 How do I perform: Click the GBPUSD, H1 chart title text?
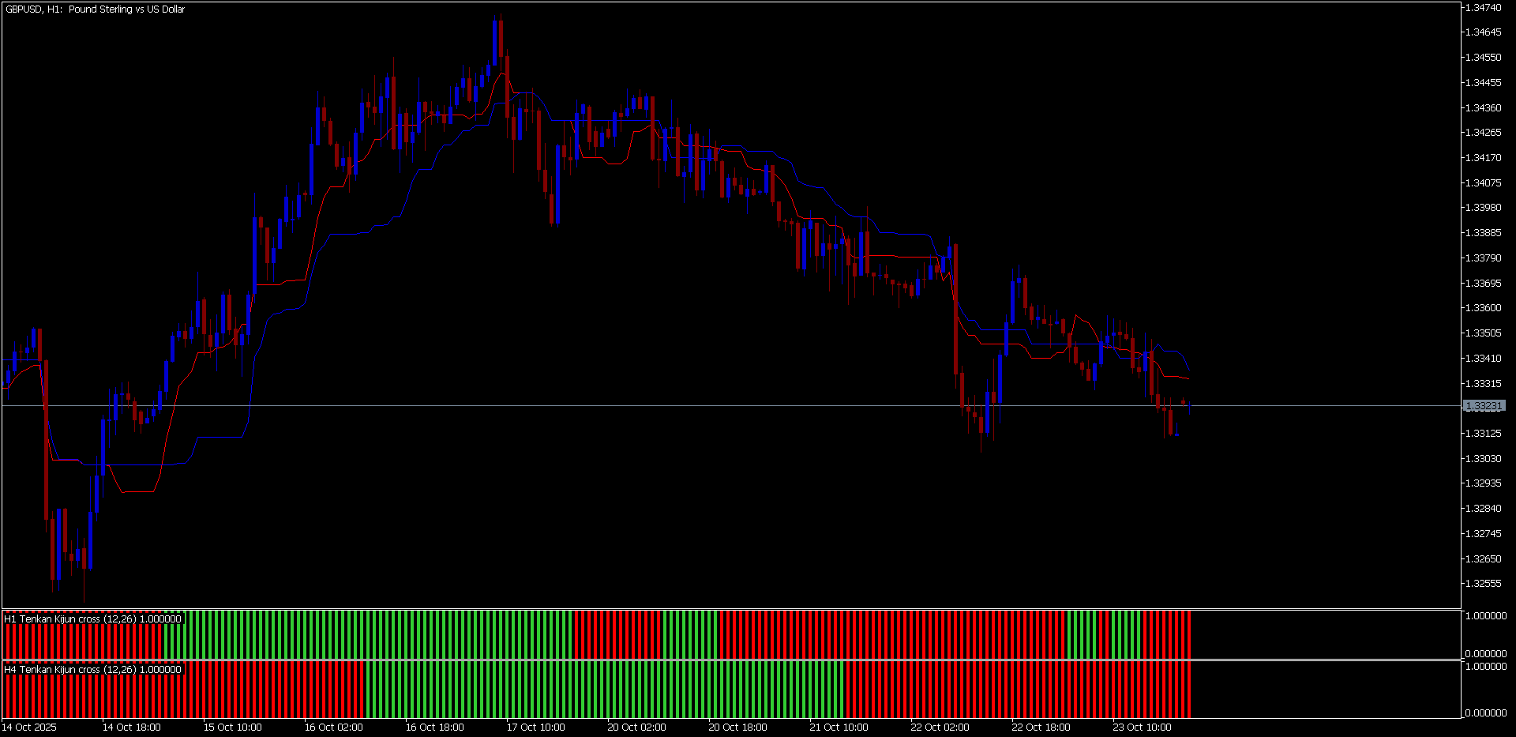96,9
